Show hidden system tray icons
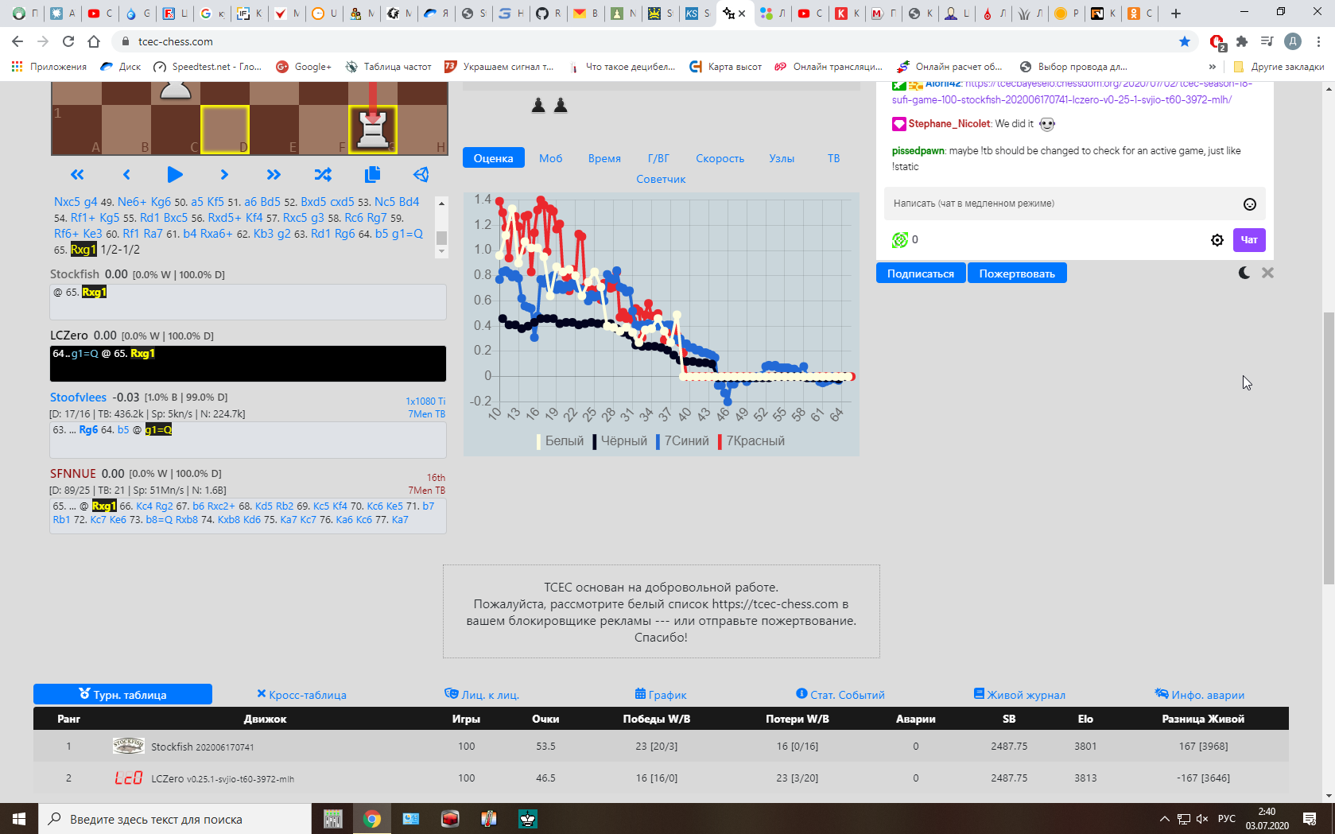 point(1165,819)
